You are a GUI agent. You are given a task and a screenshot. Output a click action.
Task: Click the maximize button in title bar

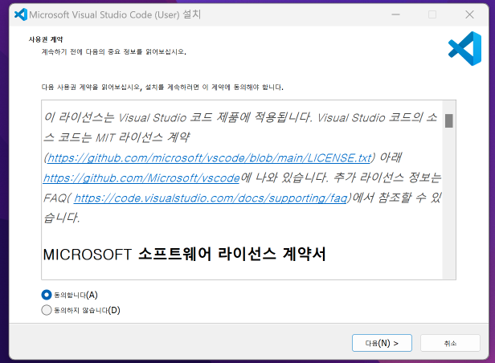click(432, 14)
